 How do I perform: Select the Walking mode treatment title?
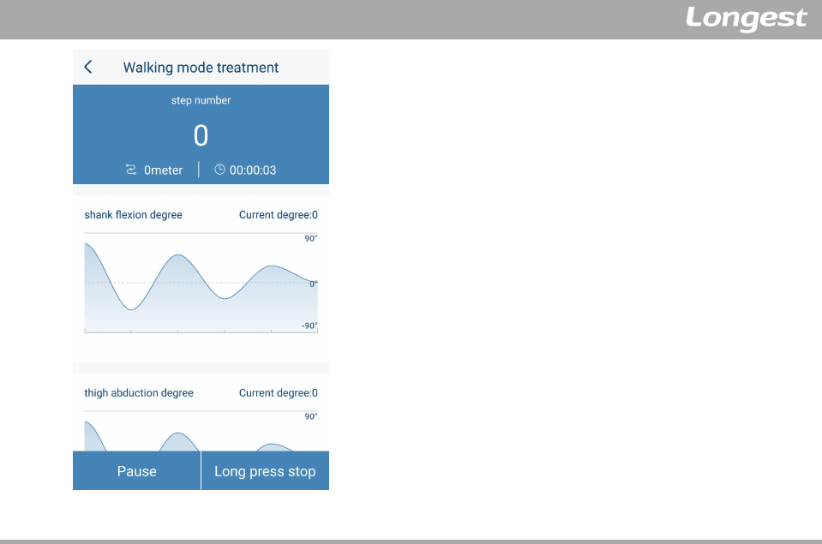(201, 68)
